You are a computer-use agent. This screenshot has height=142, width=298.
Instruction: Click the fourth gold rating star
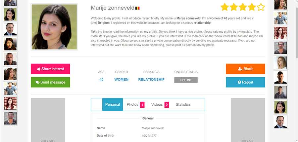[x=252, y=7]
